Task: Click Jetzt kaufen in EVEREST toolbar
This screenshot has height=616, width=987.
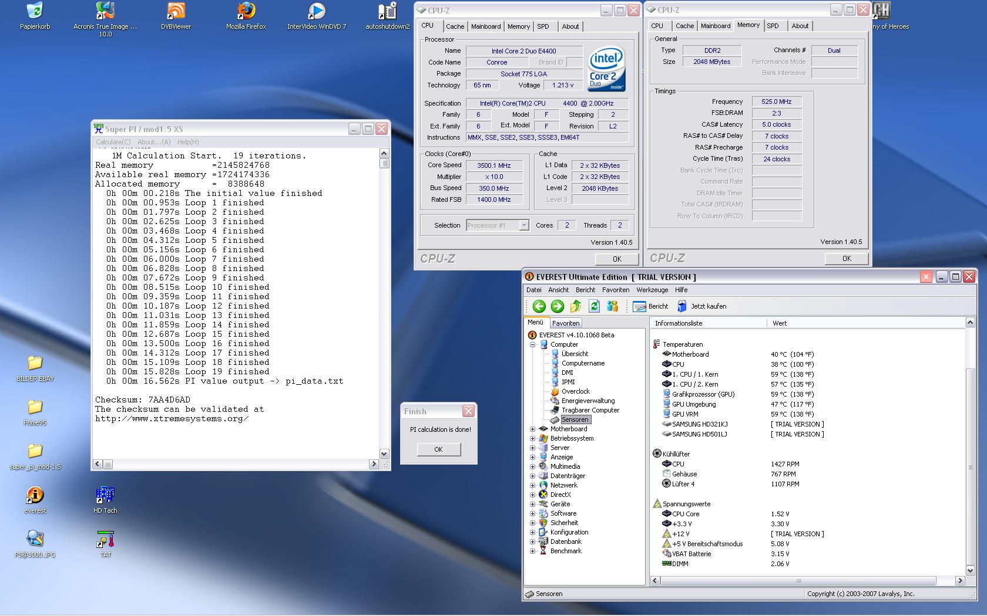Action: [701, 306]
